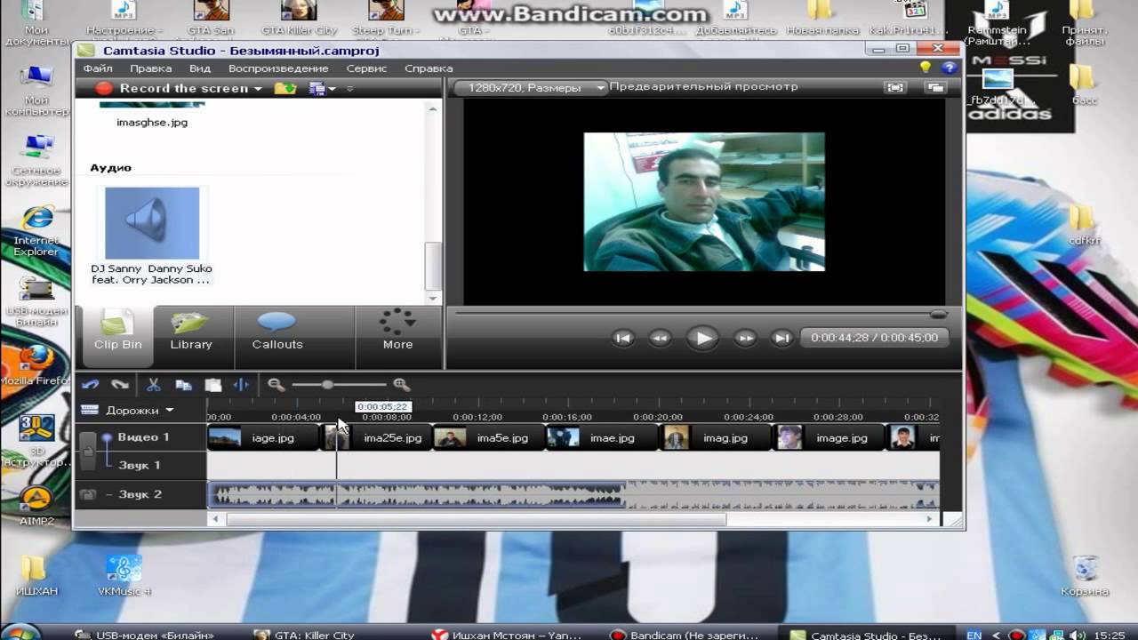Open Mozilla Firefox desktop icon

(x=36, y=365)
